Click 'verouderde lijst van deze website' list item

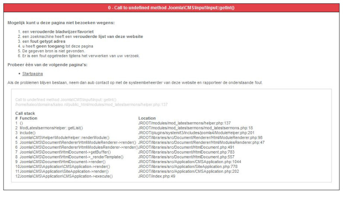(x=83, y=37)
